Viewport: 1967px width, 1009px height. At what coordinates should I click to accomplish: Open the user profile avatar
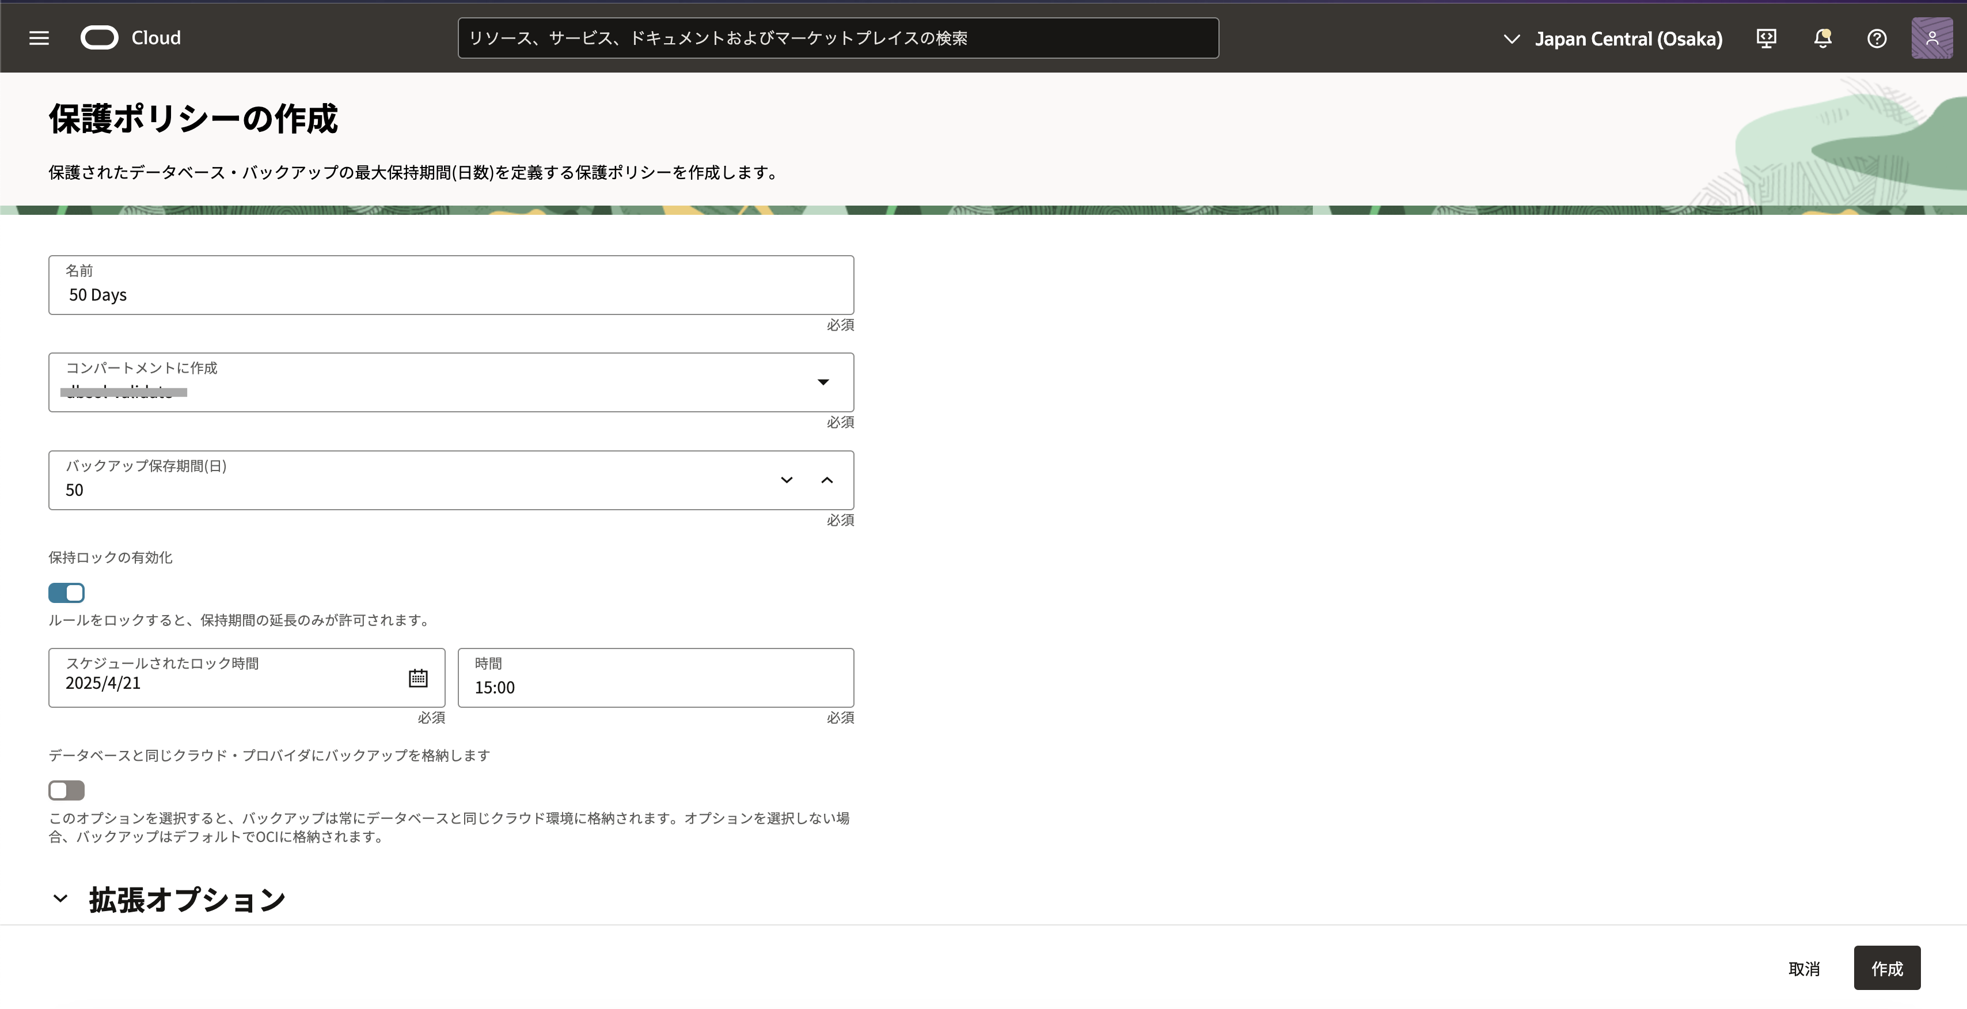click(1931, 38)
